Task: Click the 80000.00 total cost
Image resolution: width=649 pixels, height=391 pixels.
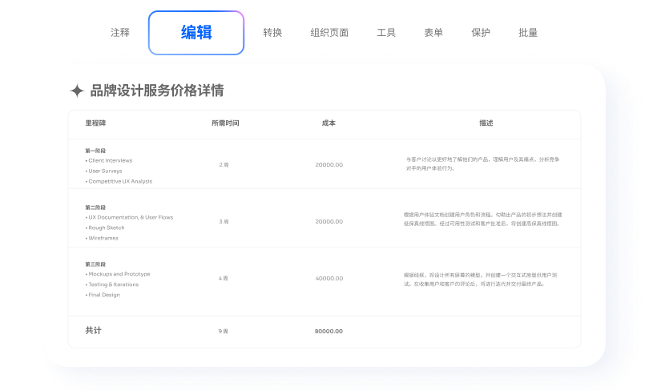Action: pos(329,331)
